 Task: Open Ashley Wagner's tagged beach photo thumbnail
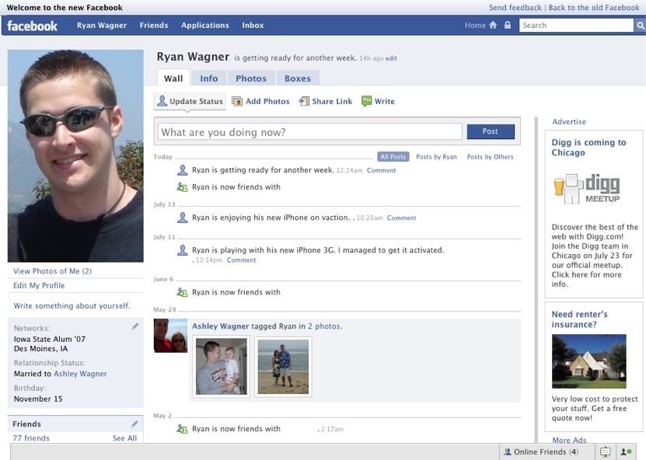coord(283,365)
